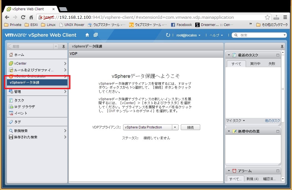Maximize the 処理中の作業 panel
The image size is (292, 190).
(278, 131)
